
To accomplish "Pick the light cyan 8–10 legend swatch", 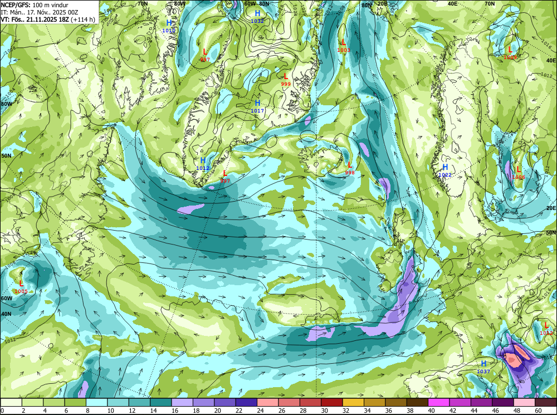I will [x=96, y=402].
